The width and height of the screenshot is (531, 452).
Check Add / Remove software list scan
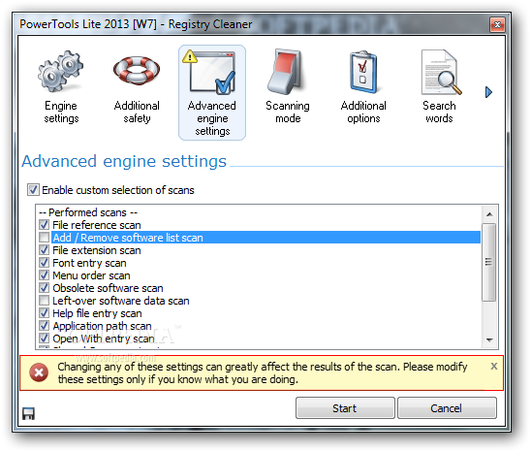coord(44,238)
